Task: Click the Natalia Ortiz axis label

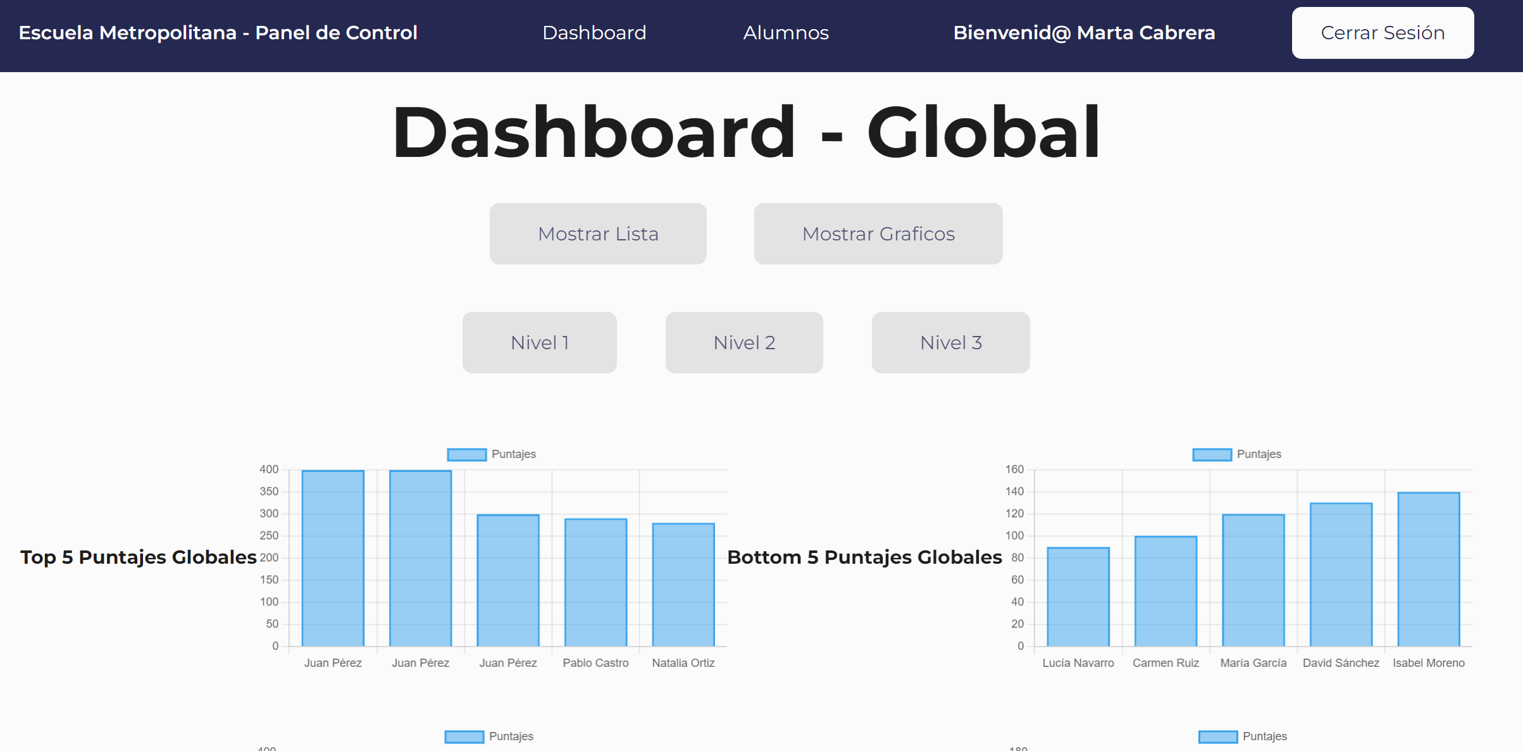Action: [683, 663]
